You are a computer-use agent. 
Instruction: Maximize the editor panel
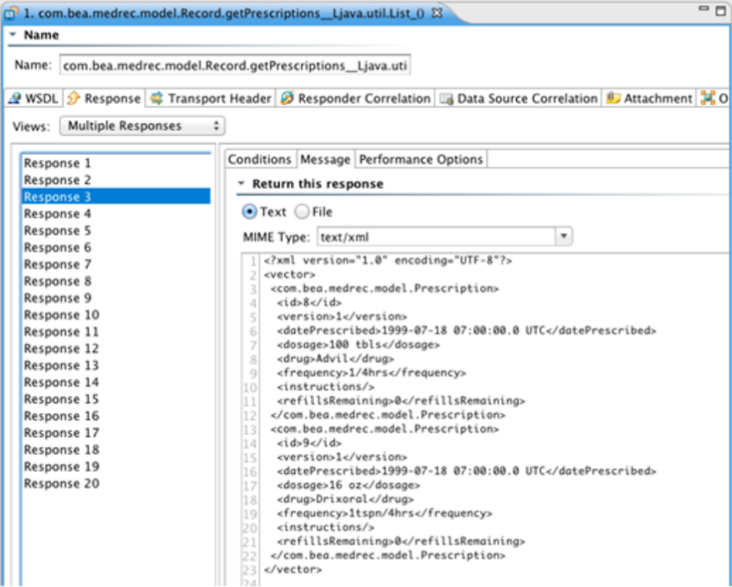(x=720, y=10)
